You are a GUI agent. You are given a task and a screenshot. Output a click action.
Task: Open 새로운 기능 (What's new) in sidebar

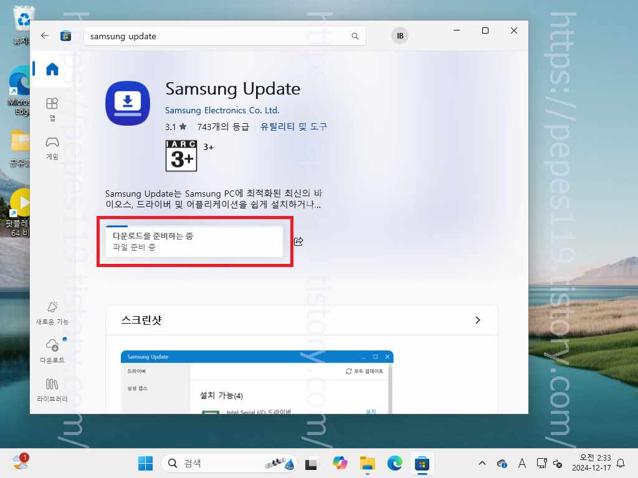pyautogui.click(x=52, y=314)
